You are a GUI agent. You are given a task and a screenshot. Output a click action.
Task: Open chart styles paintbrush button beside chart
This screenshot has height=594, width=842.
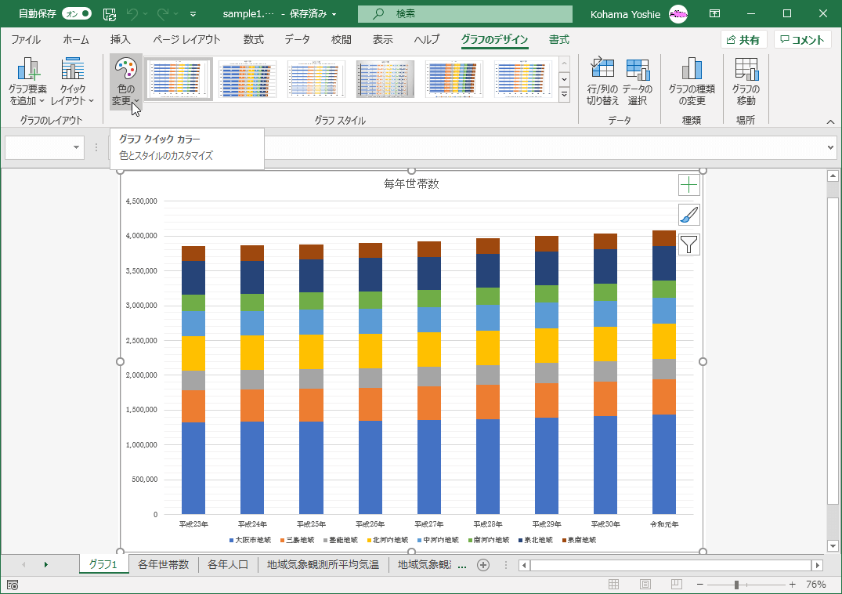(688, 215)
